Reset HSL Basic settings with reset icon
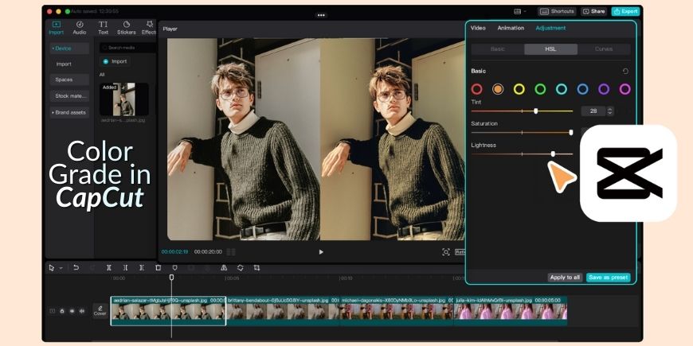Image resolution: width=693 pixels, height=346 pixels. (x=625, y=71)
